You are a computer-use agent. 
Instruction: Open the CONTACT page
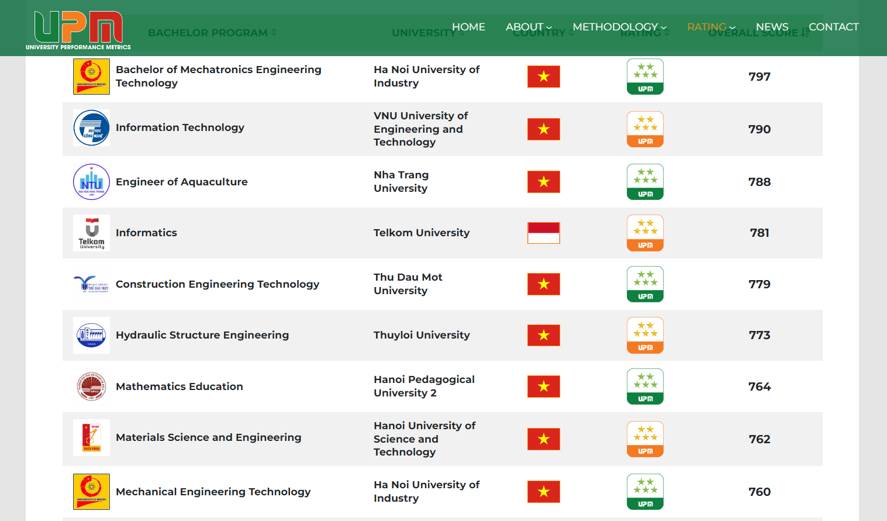pyautogui.click(x=834, y=27)
